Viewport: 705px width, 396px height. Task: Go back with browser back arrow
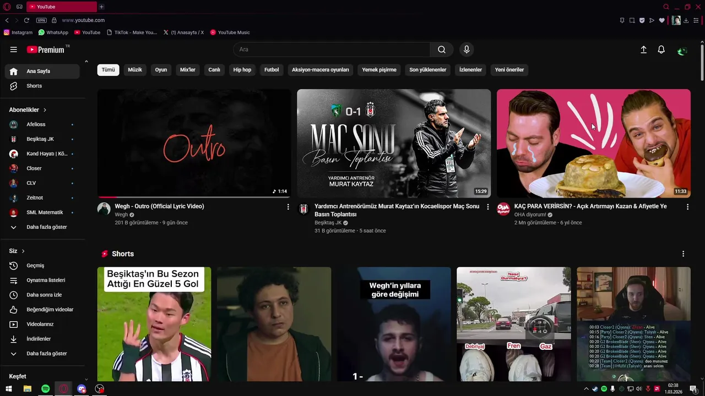[7, 20]
